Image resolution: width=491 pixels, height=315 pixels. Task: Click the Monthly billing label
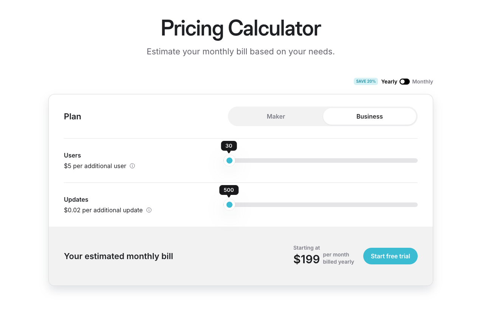(423, 82)
